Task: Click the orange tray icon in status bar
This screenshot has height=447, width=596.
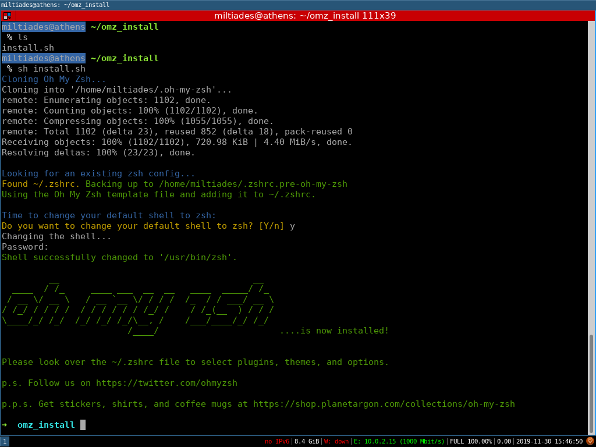Action: [x=590, y=441]
